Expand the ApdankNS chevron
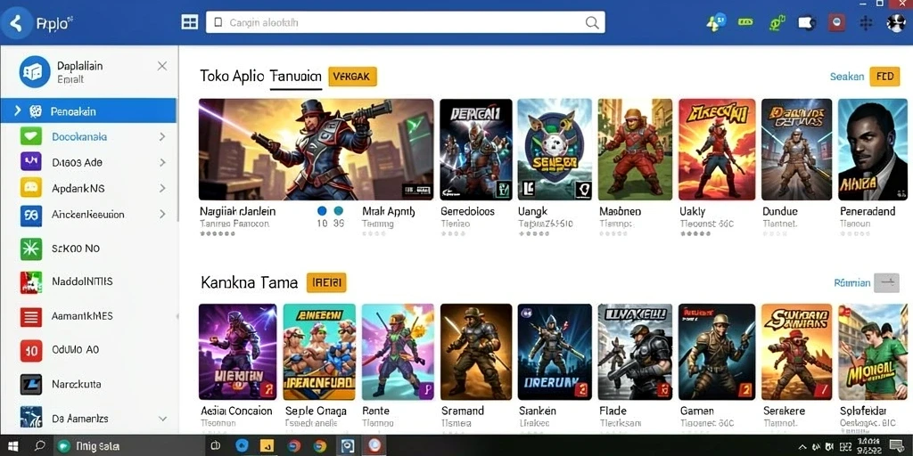The height and width of the screenshot is (456, 913). [x=162, y=189]
